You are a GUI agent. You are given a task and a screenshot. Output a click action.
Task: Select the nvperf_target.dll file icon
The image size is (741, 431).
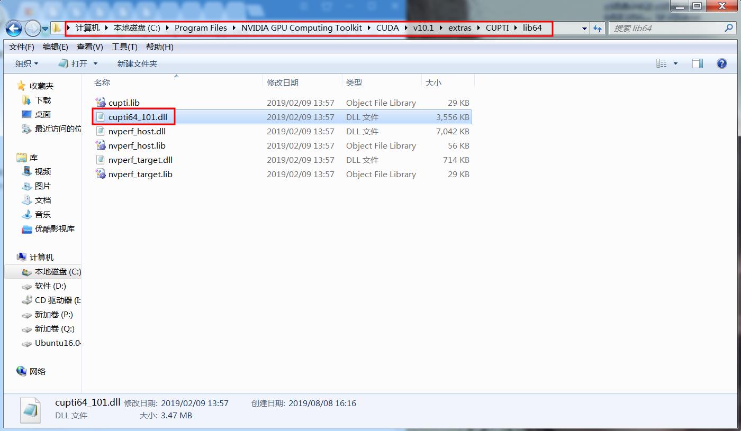[101, 160]
